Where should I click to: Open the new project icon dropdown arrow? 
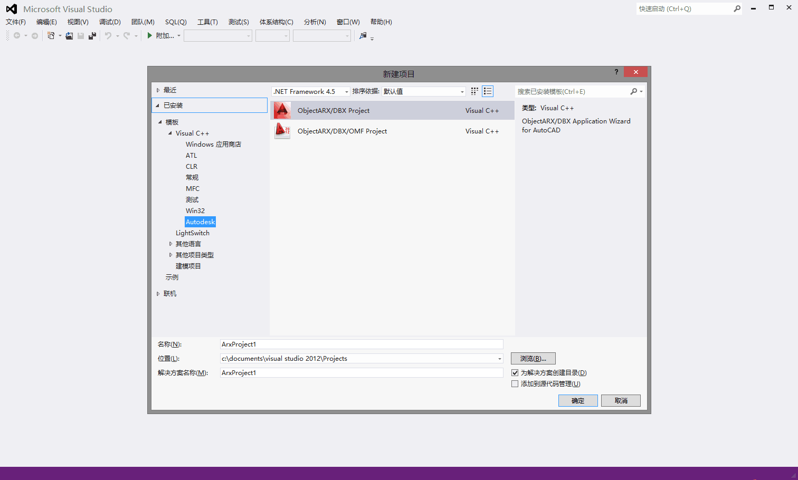(60, 36)
